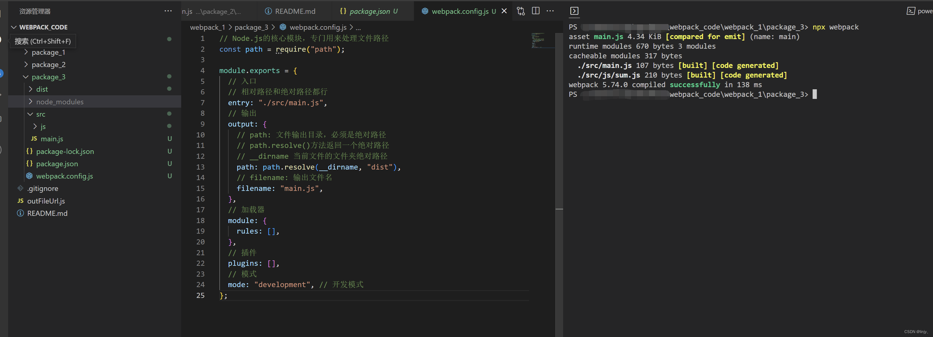
Task: Click the package_3 breadcrumb segment
Action: tap(251, 27)
